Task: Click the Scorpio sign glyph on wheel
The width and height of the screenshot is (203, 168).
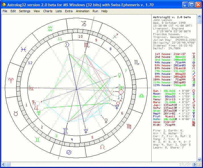Action: point(137,62)
